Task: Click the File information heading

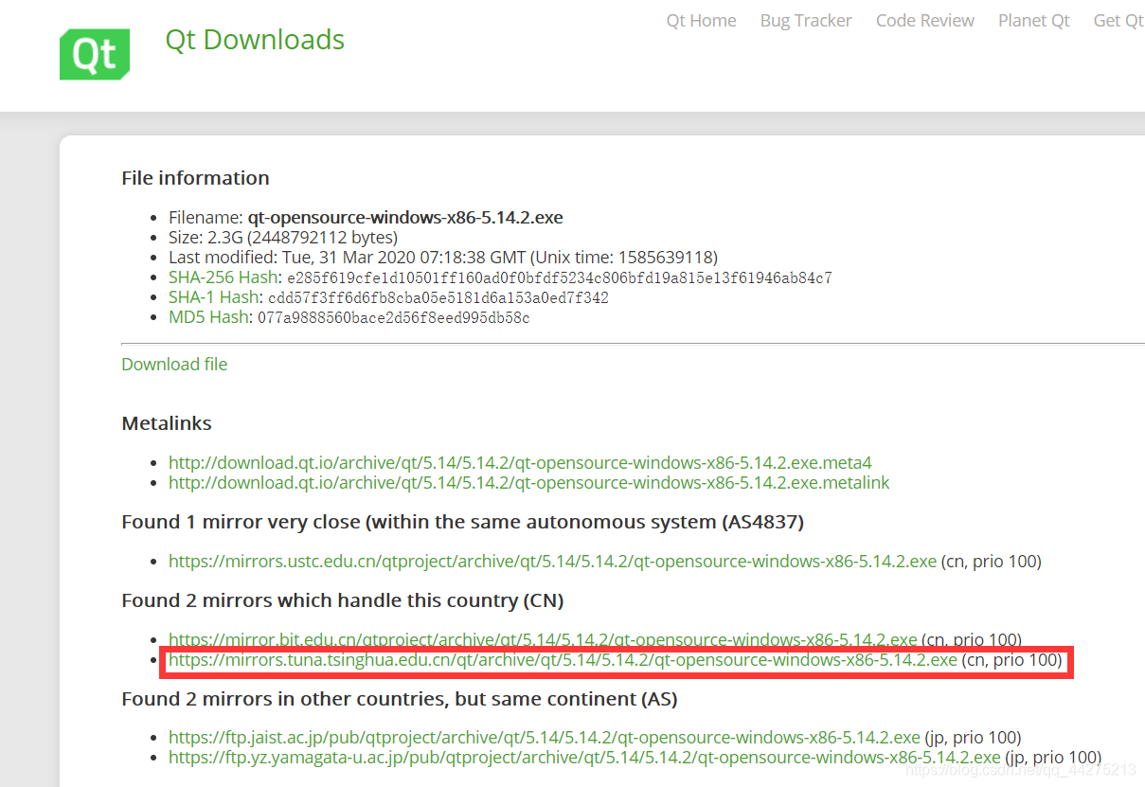Action: pos(195,178)
